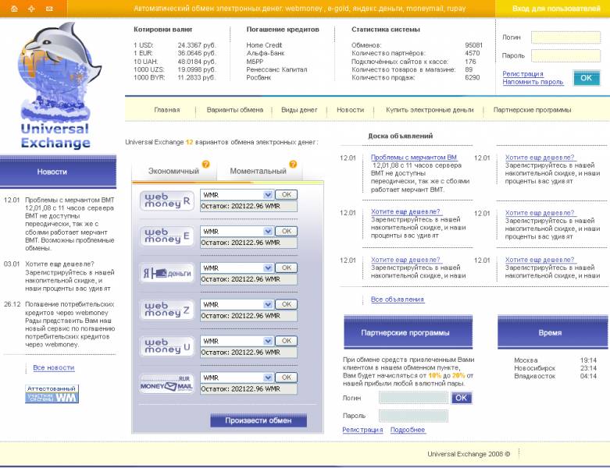610x468 pixels.
Task: Click OK button in WebMoney R row
Action: pyautogui.click(x=287, y=194)
